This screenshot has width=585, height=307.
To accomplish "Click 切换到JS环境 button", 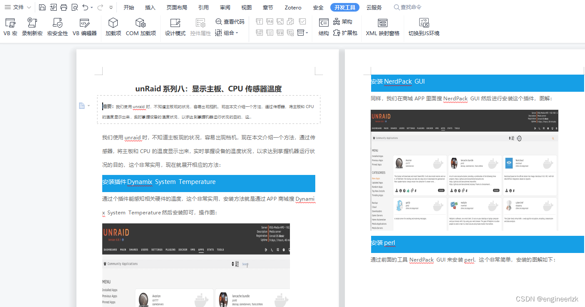I will 424,27.
